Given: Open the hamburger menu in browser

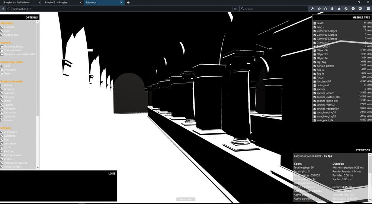Looking at the screenshot, I should pos(368,9).
